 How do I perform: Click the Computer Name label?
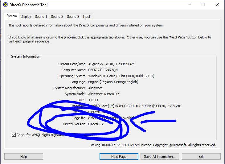[74, 70]
